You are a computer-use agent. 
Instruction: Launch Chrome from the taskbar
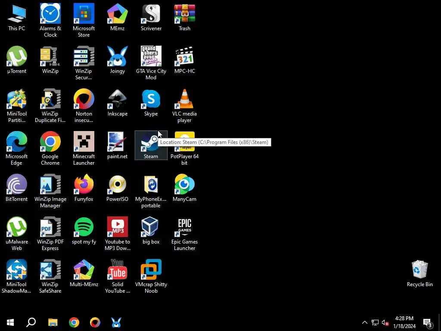pos(74,322)
